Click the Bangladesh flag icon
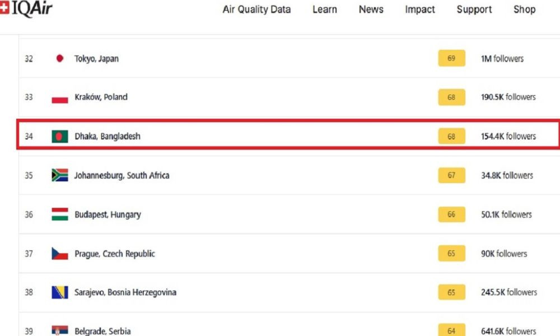The height and width of the screenshot is (336, 560). pyautogui.click(x=60, y=137)
